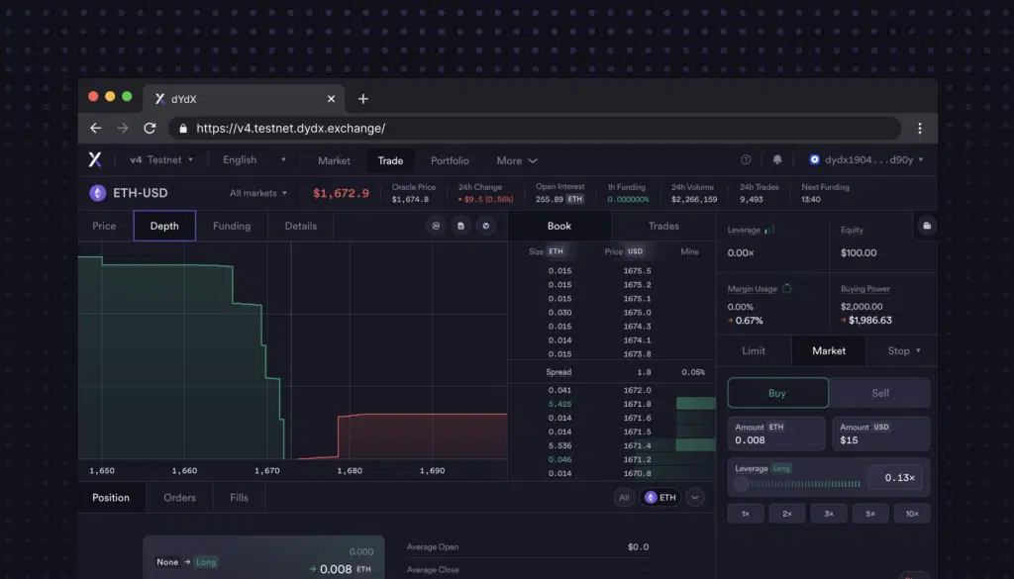Viewport: 1014px width, 579px height.
Task: Set leverage to 1x
Action: coord(746,514)
